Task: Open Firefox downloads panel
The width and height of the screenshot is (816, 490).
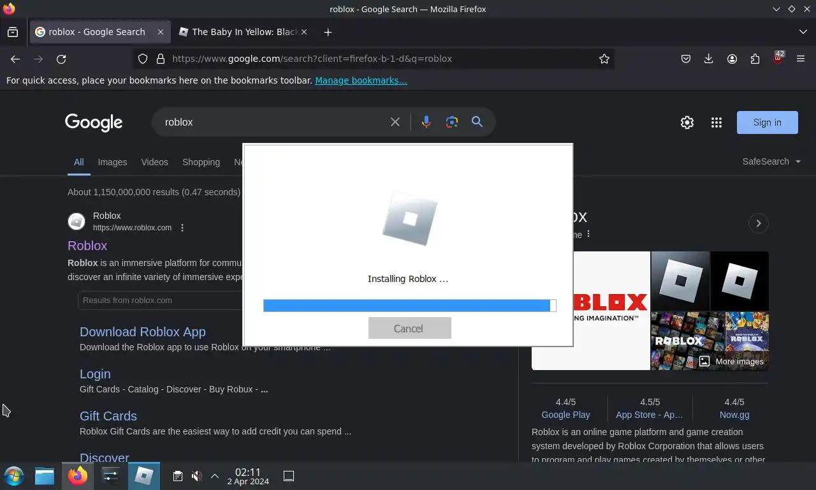Action: coord(708,59)
